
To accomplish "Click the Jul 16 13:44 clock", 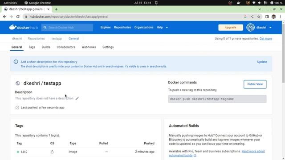I will pyautogui.click(x=142, y=3).
